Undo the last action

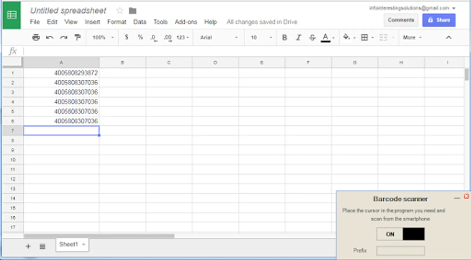[x=49, y=37]
